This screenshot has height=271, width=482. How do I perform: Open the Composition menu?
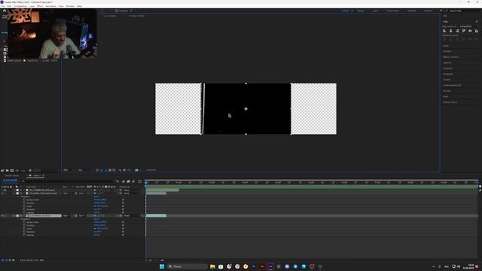point(20,6)
